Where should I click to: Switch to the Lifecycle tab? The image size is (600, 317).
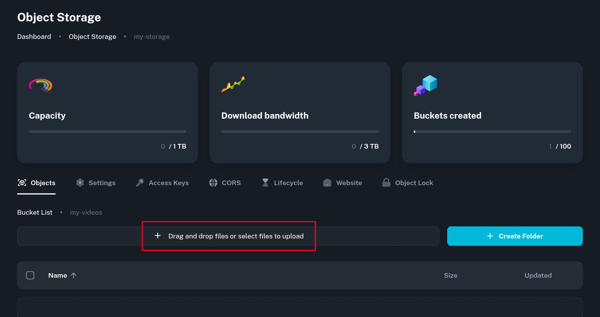click(288, 183)
